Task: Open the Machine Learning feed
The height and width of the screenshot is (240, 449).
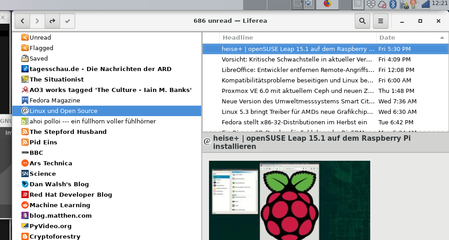Action: [107, 205]
